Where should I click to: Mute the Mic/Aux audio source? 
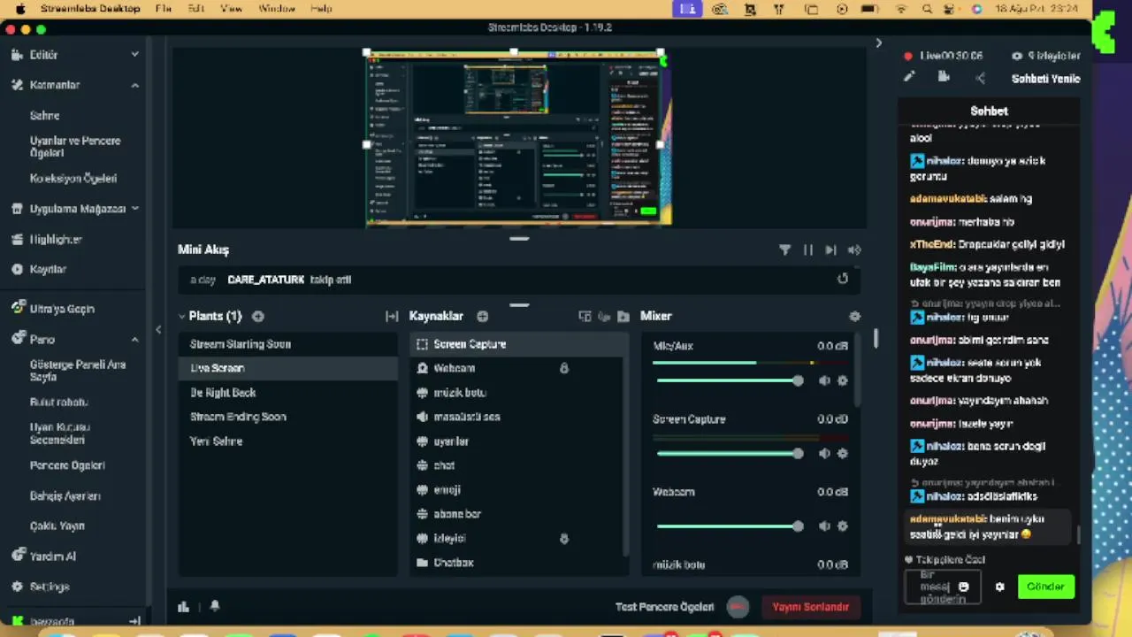(x=824, y=380)
